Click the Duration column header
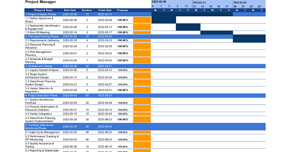The width and height of the screenshot is (290, 152). [87, 10]
